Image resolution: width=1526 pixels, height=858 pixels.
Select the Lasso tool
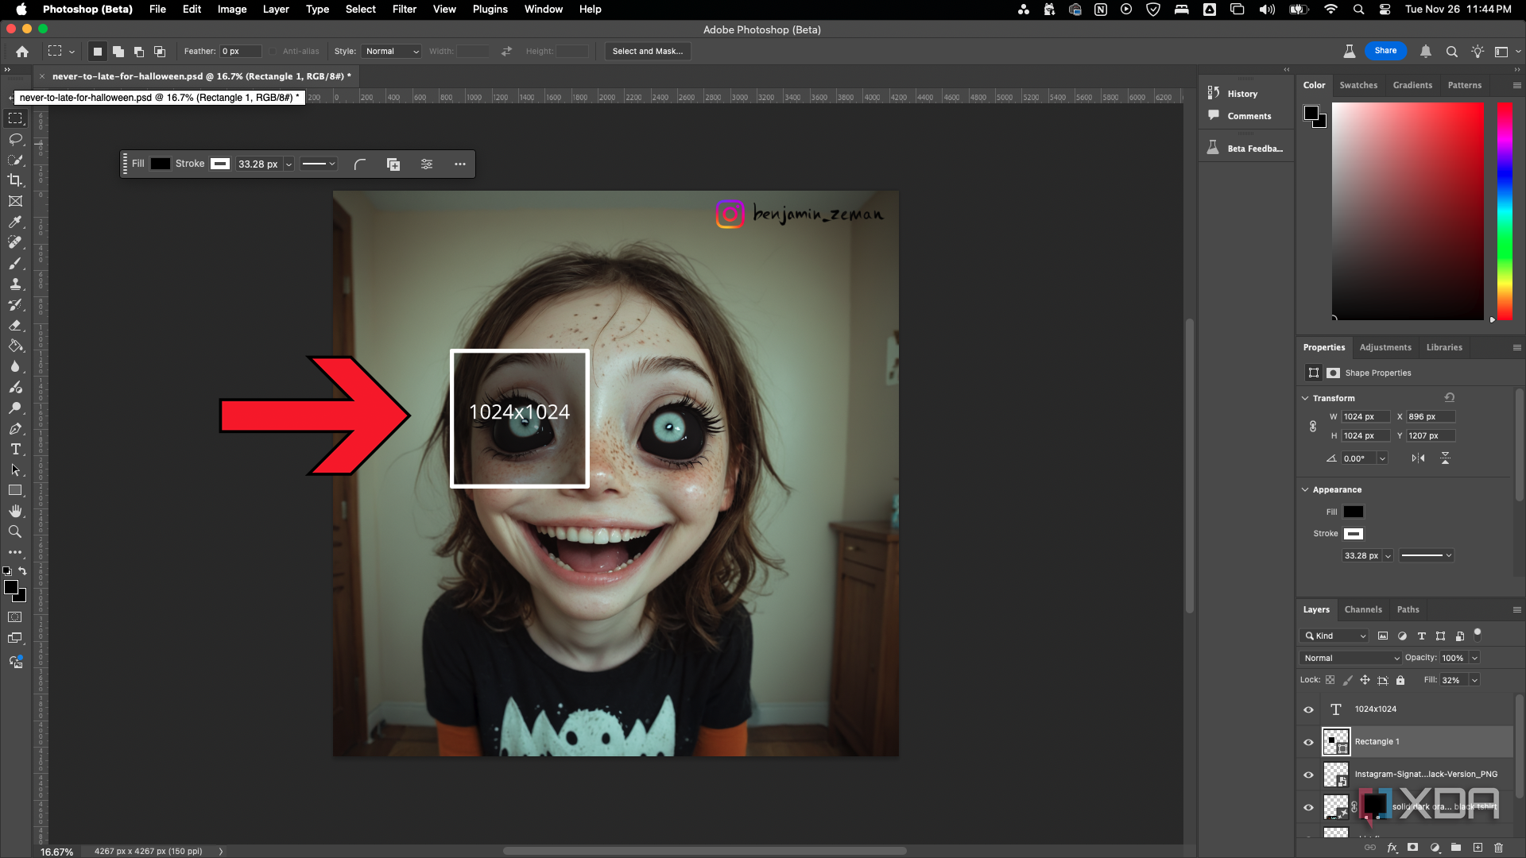pos(16,140)
